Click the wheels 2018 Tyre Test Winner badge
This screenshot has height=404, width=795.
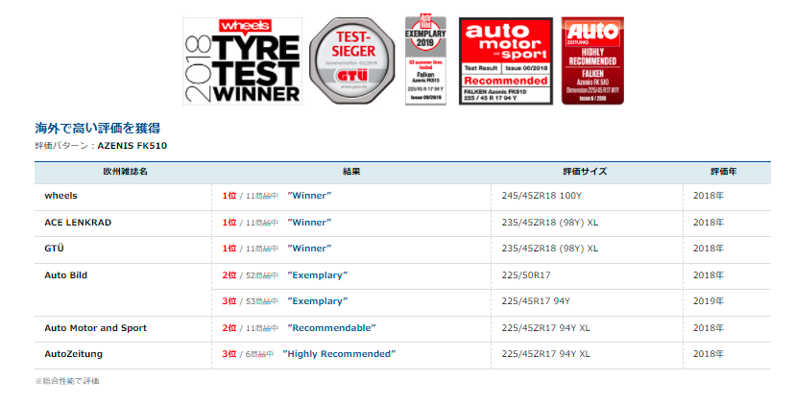tap(241, 60)
